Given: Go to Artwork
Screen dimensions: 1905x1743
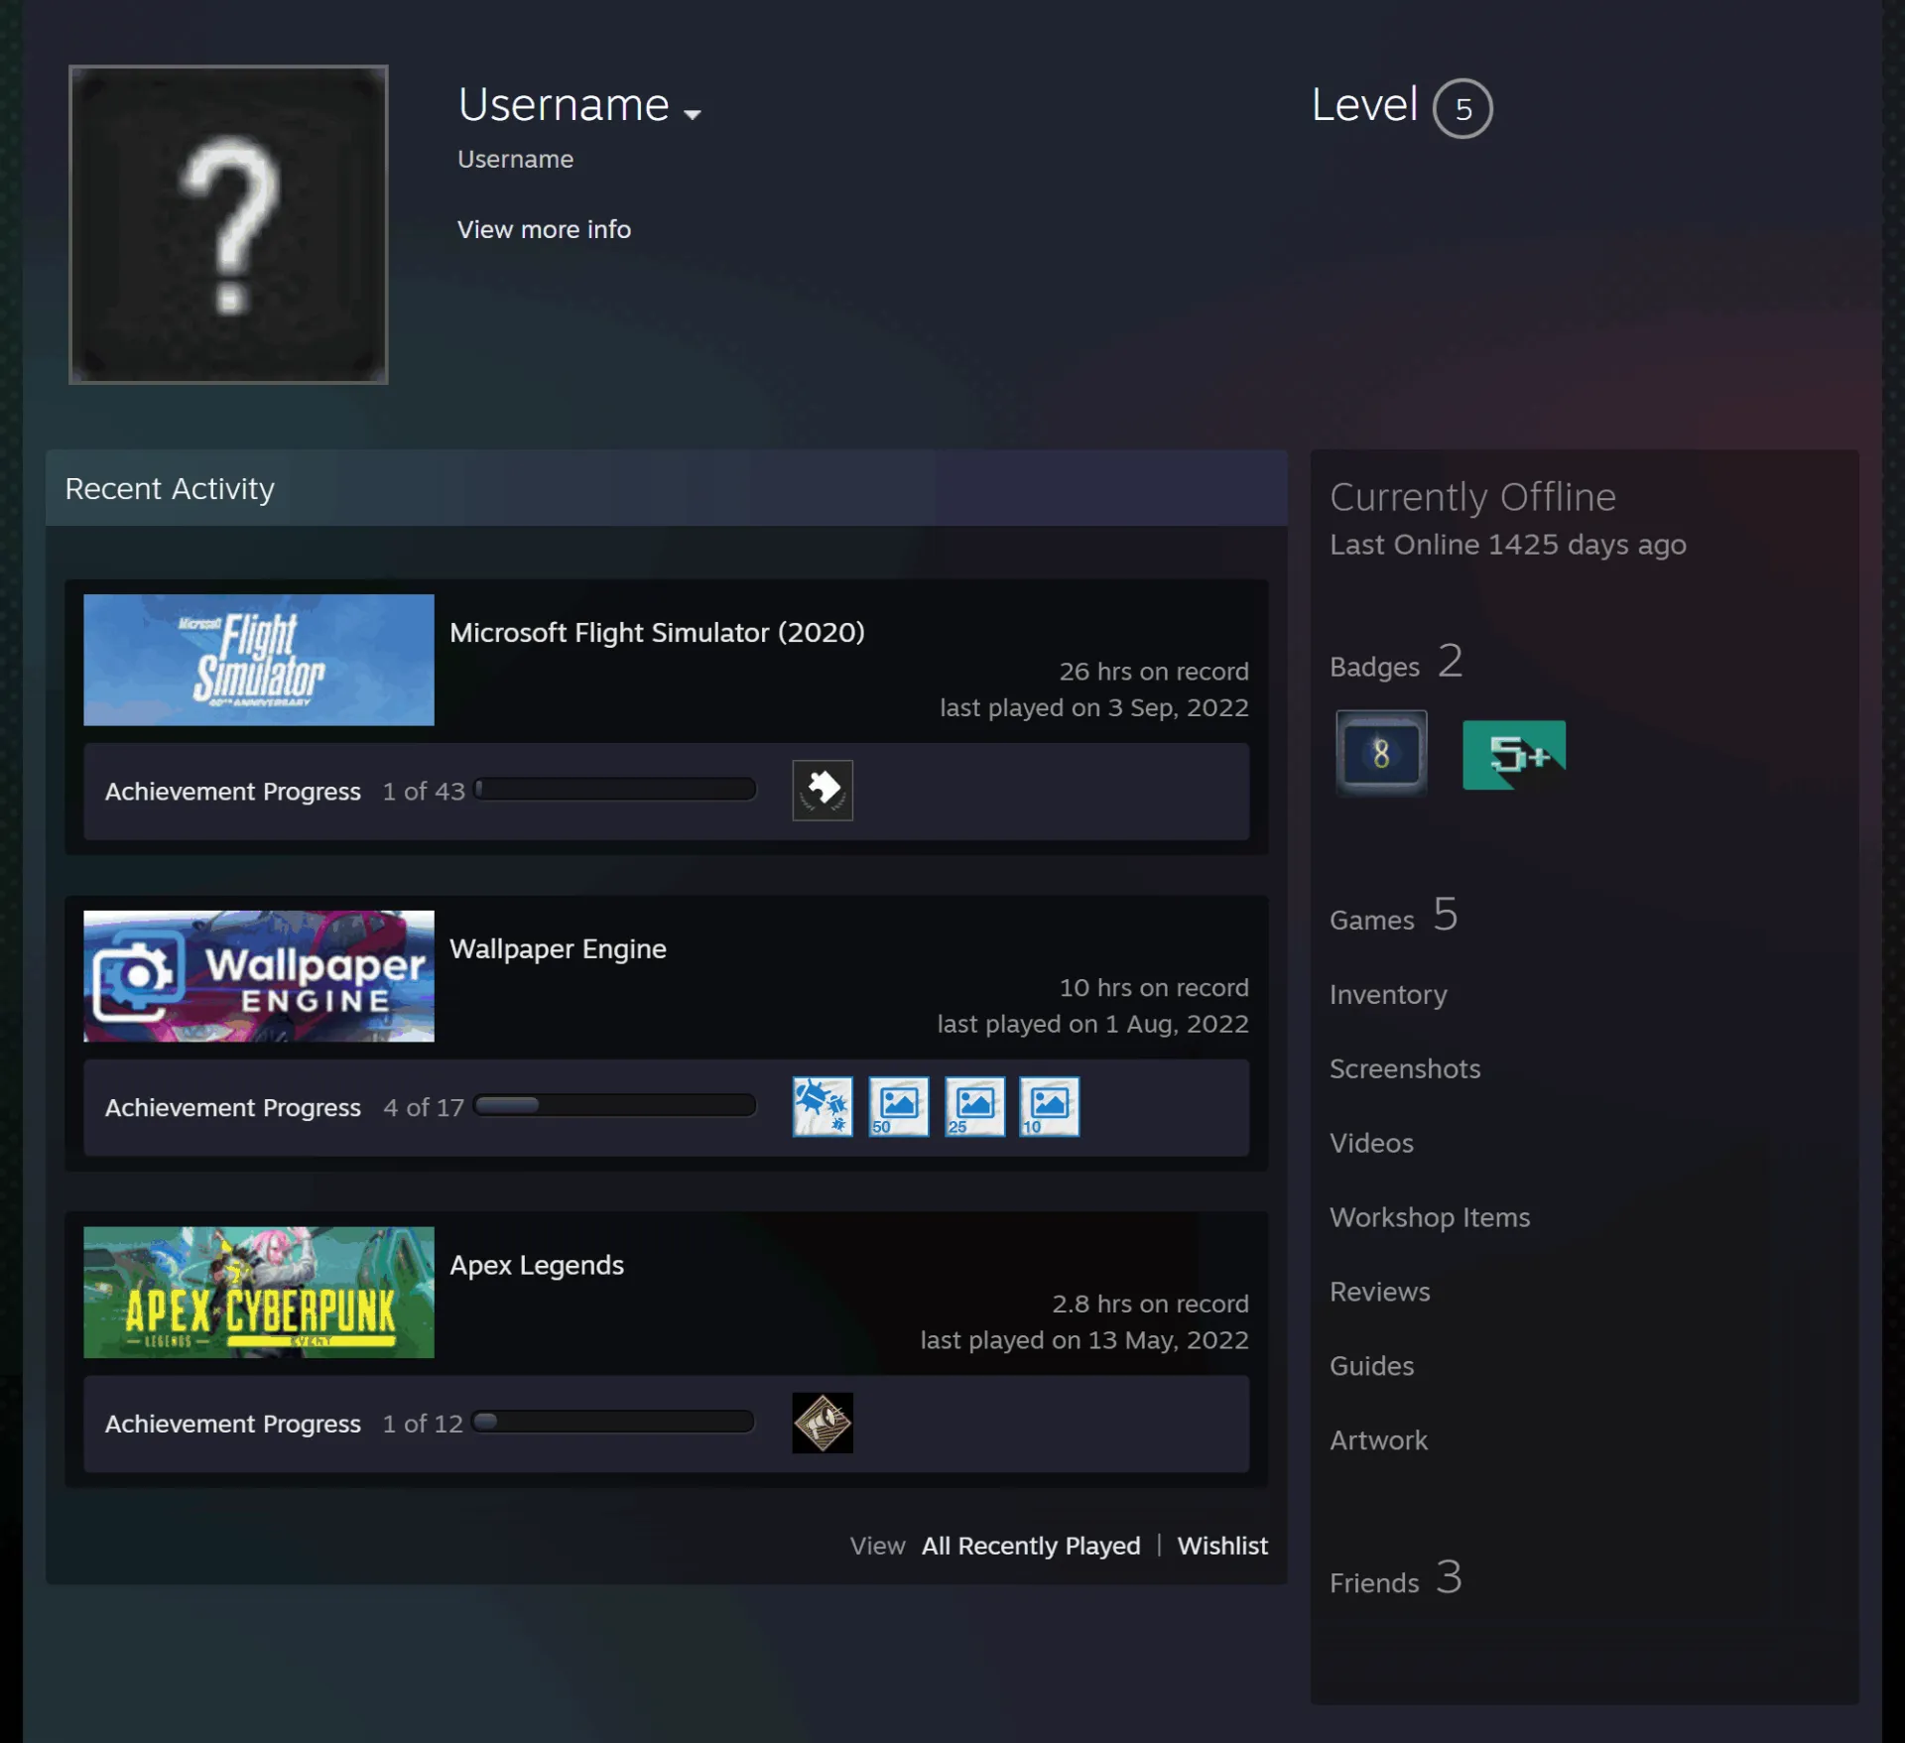Looking at the screenshot, I should click(1379, 1440).
